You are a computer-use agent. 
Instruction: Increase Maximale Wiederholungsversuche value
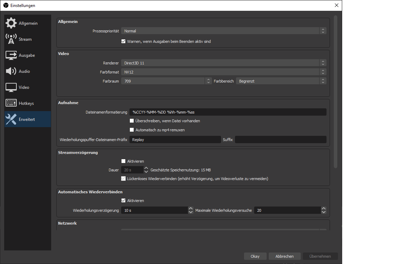(x=323, y=209)
